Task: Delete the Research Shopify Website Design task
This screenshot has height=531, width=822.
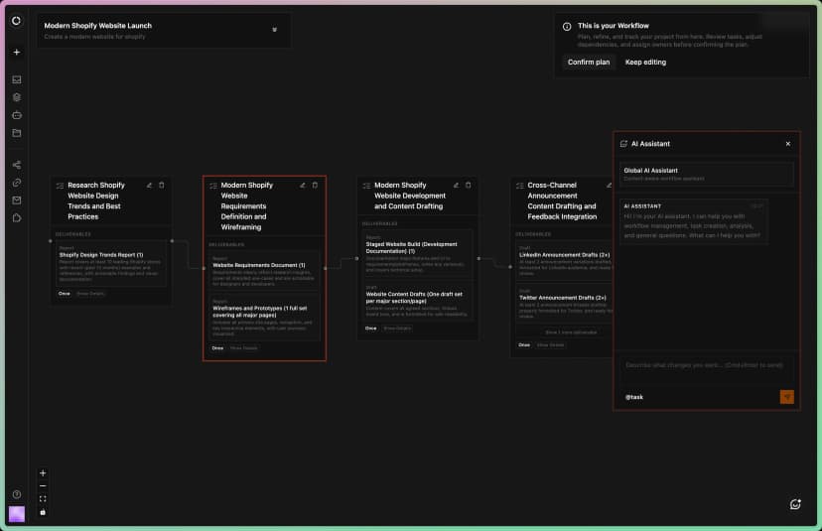Action: [x=162, y=185]
